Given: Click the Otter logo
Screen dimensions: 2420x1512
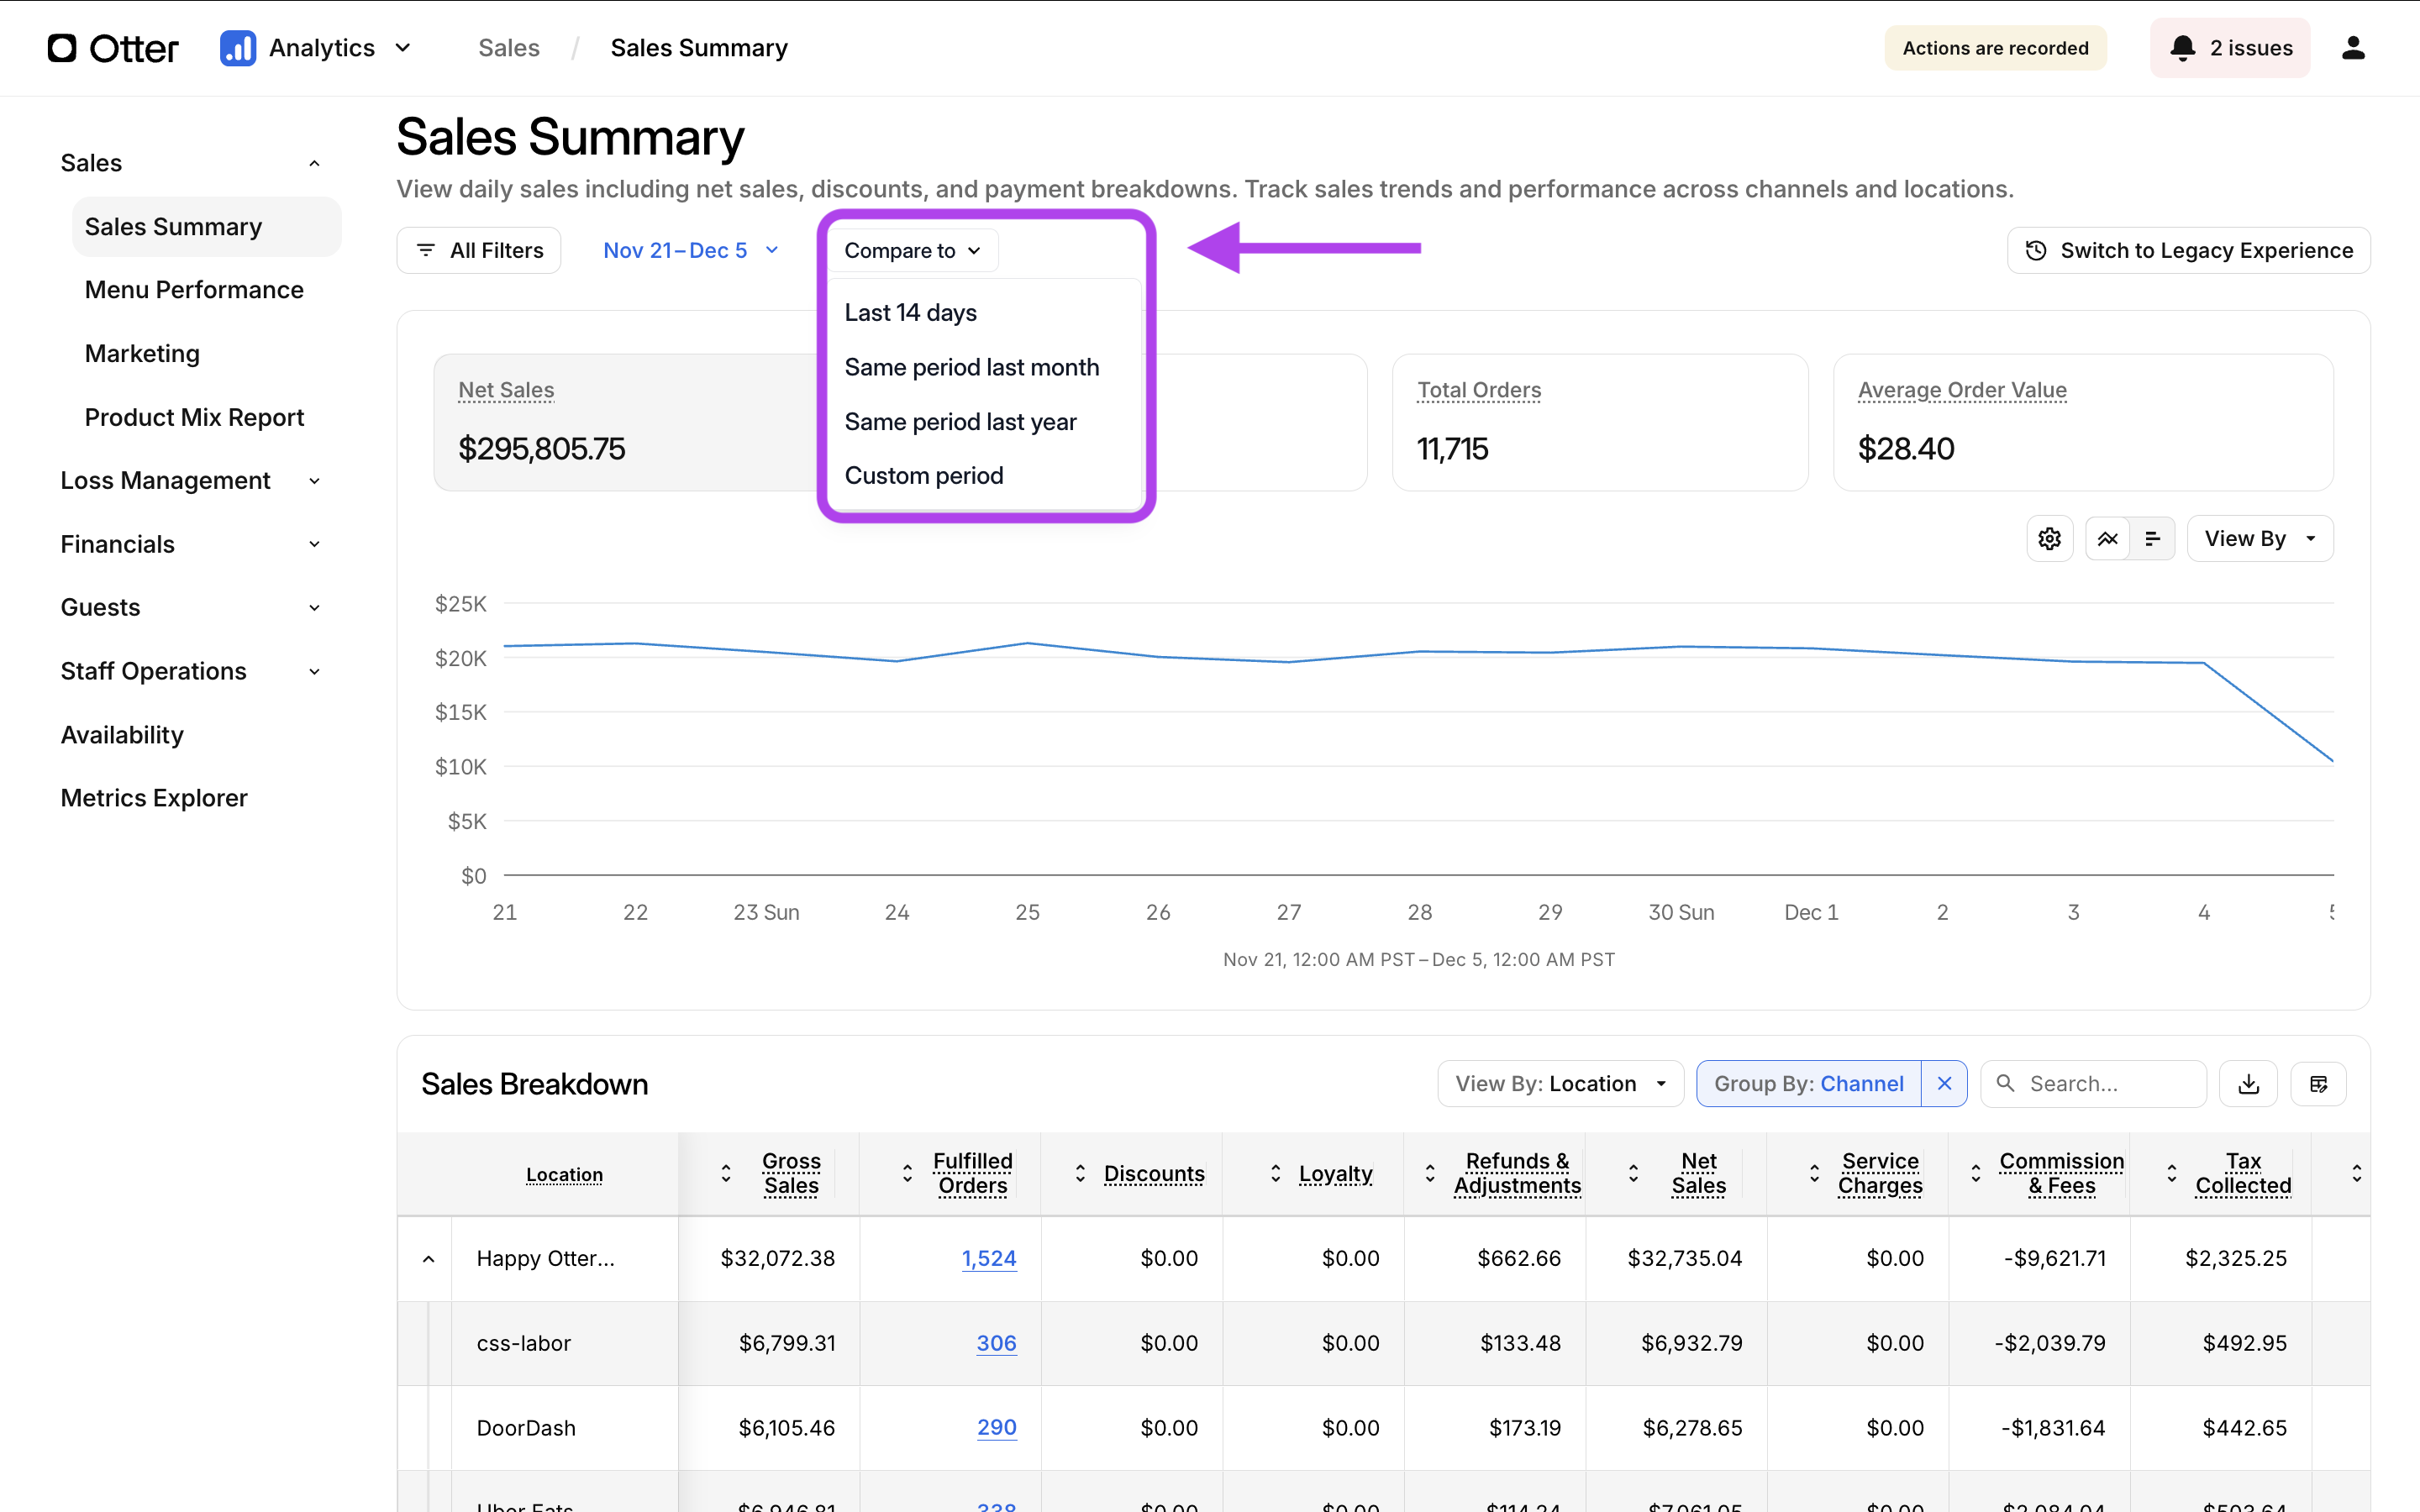Looking at the screenshot, I should tap(113, 48).
